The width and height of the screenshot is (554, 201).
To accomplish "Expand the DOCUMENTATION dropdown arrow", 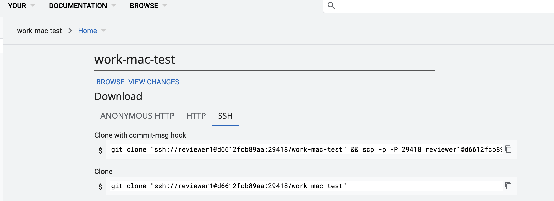I will pyautogui.click(x=114, y=5).
